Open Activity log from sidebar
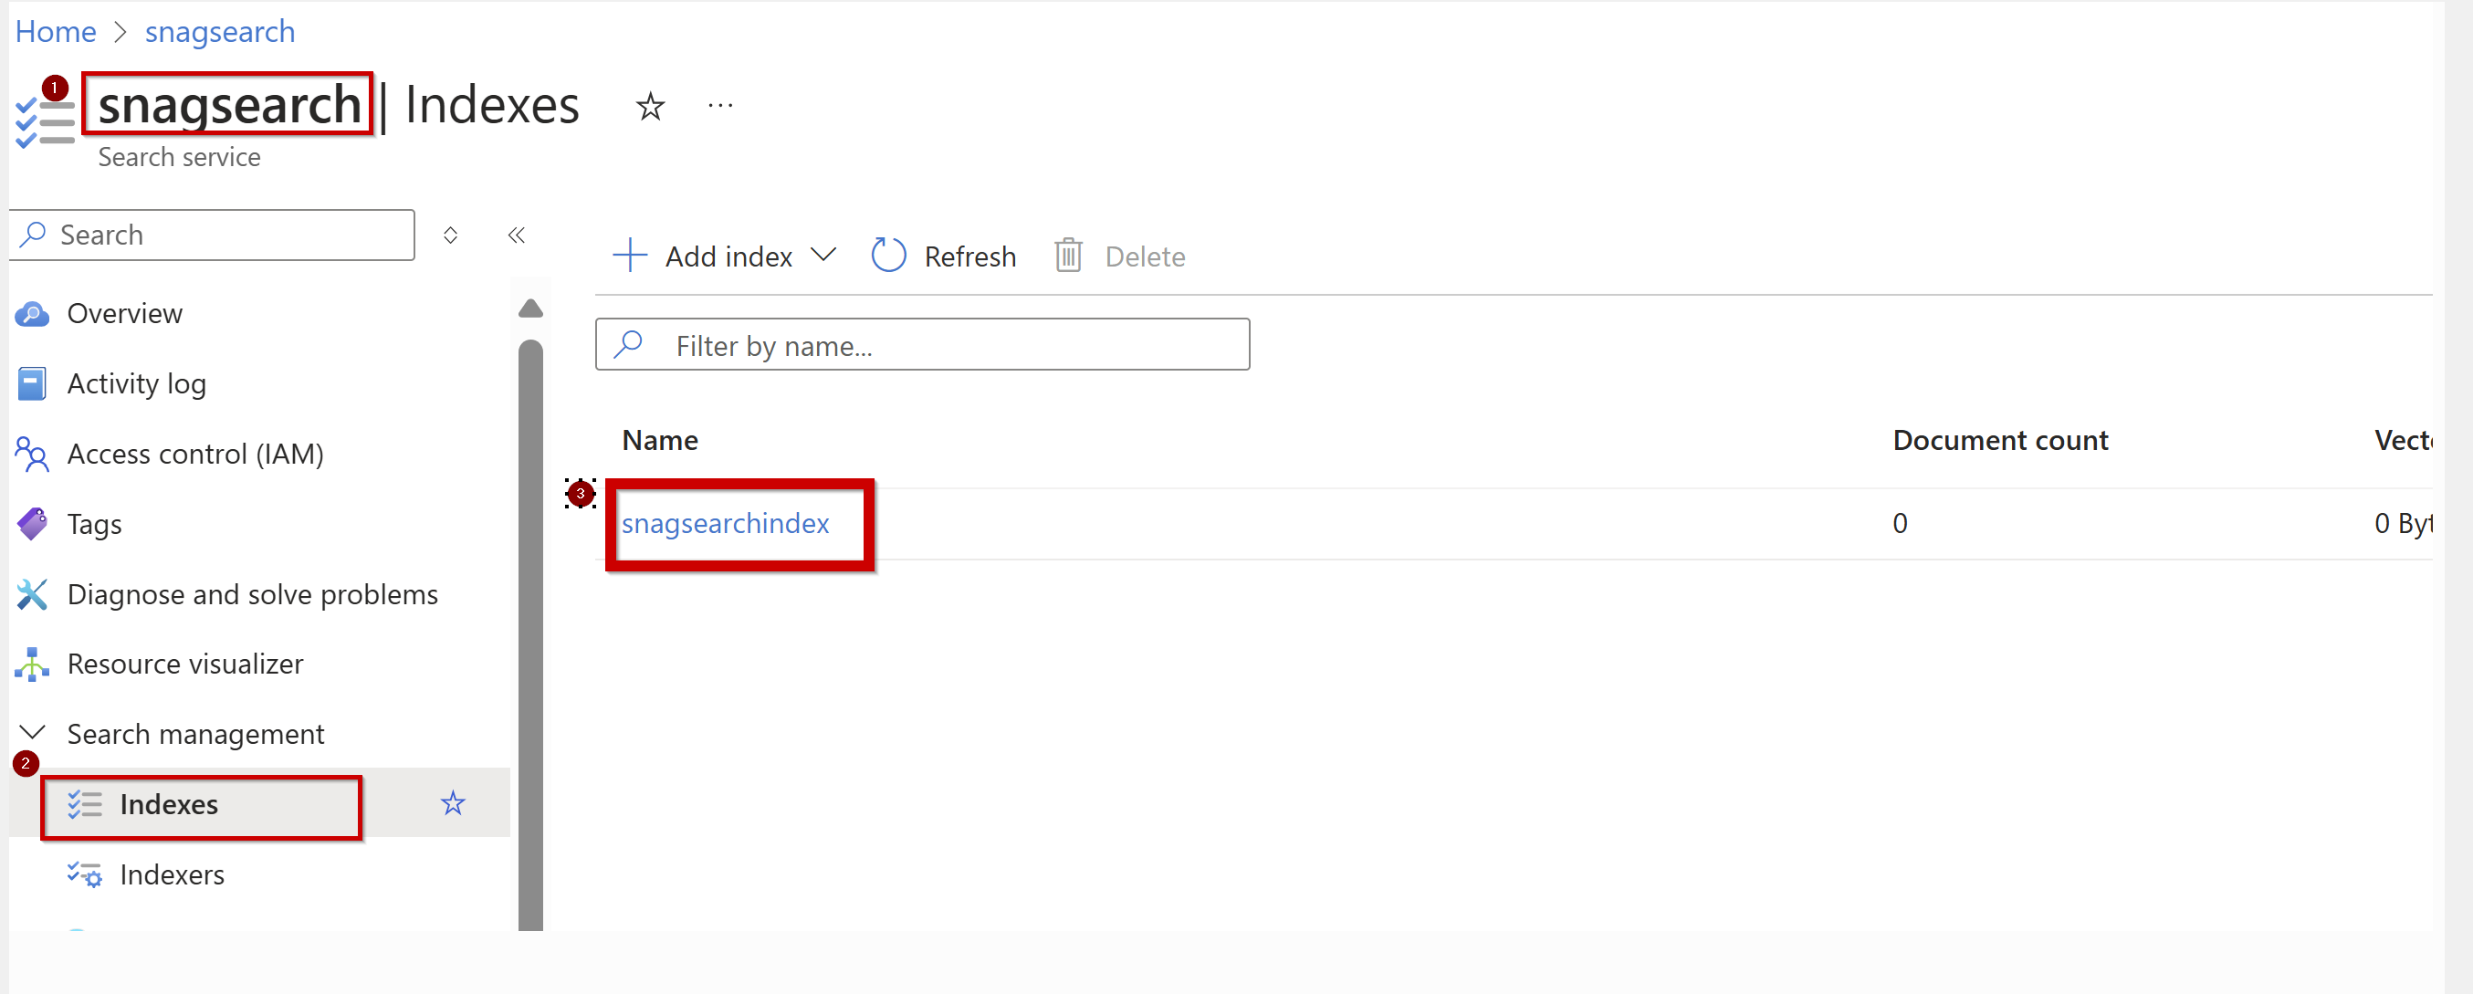Screen dimensions: 2473x994 136,383
